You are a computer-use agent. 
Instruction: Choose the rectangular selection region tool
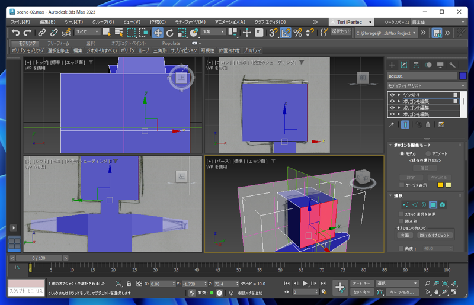tap(131, 33)
